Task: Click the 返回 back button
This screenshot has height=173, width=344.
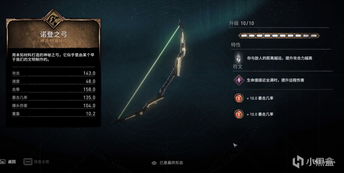Action: [12, 162]
